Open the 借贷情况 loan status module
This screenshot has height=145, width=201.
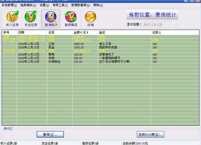pos(71,18)
